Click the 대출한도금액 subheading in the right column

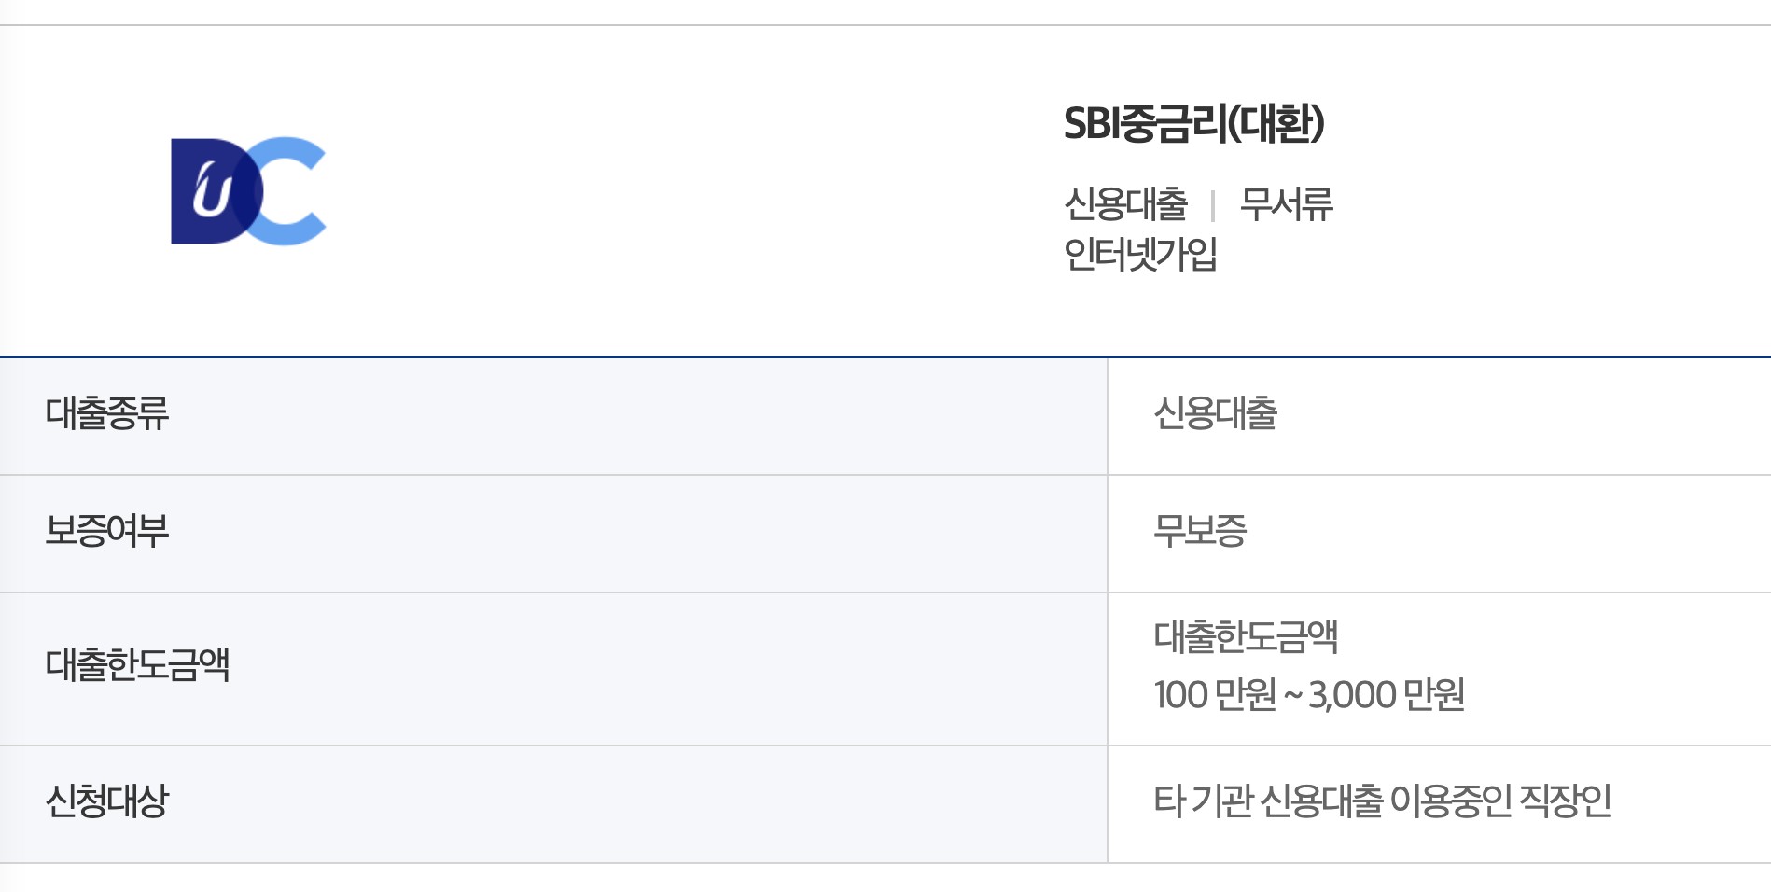(1246, 637)
